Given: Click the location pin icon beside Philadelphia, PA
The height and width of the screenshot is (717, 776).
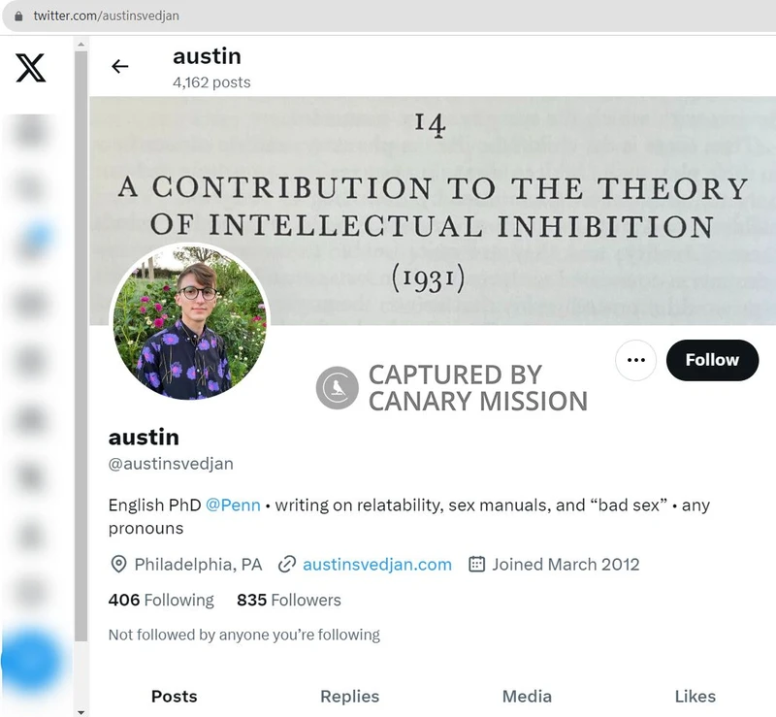Looking at the screenshot, I should pyautogui.click(x=118, y=564).
